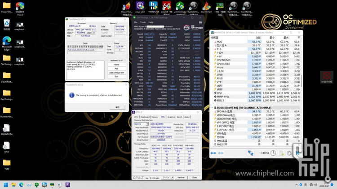Select PUMP SYS1 row in HWiNFO
Viewport: 337px width, 189px height.
[256, 97]
